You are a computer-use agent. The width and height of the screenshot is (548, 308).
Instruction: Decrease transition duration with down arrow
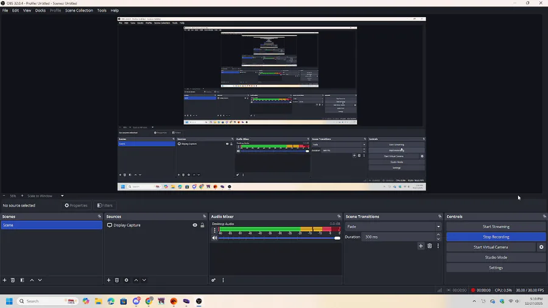(438, 239)
